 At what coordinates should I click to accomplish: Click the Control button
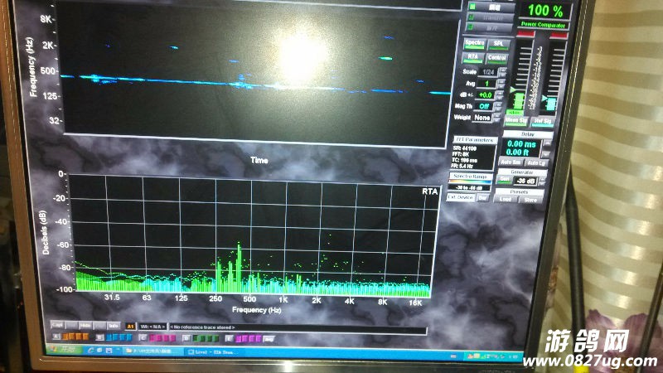coord(497,58)
